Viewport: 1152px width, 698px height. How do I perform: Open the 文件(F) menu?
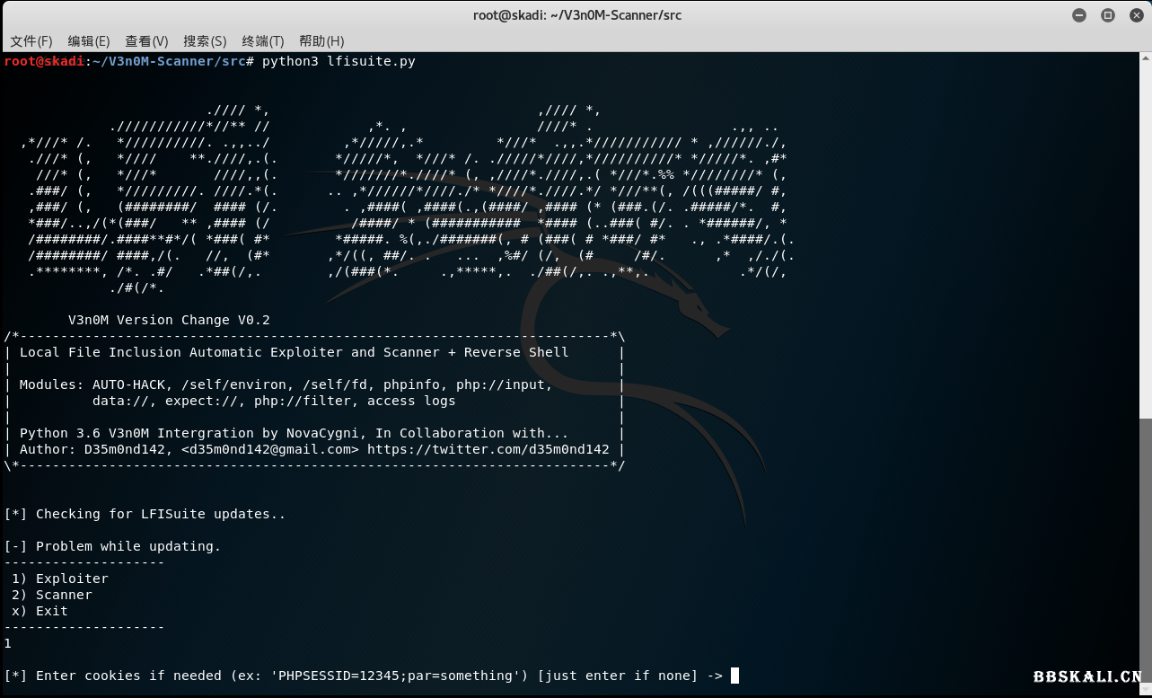click(x=31, y=40)
